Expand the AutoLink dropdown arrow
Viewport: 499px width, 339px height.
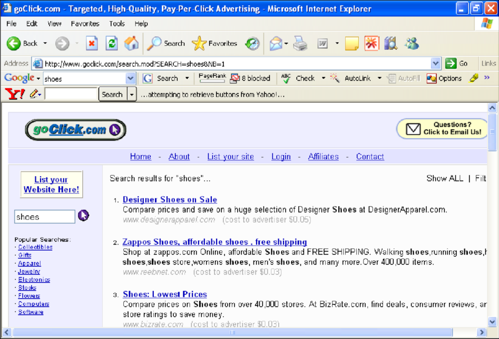[379, 78]
